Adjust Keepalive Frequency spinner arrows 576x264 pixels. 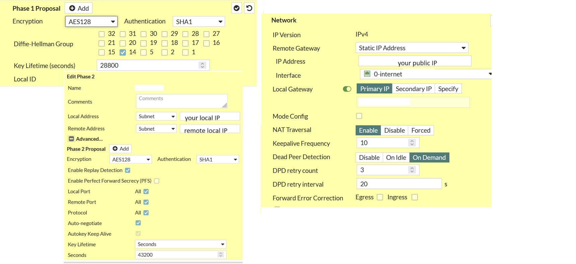pyautogui.click(x=412, y=143)
